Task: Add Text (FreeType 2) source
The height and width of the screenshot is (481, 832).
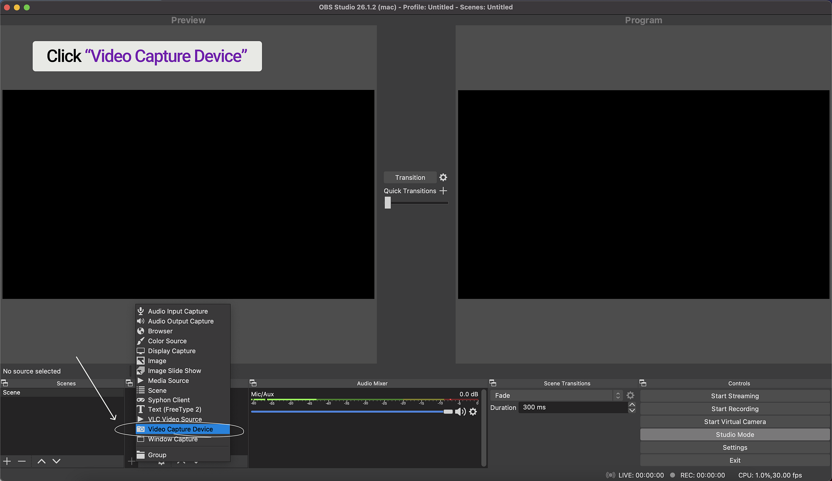Action: coord(183,409)
